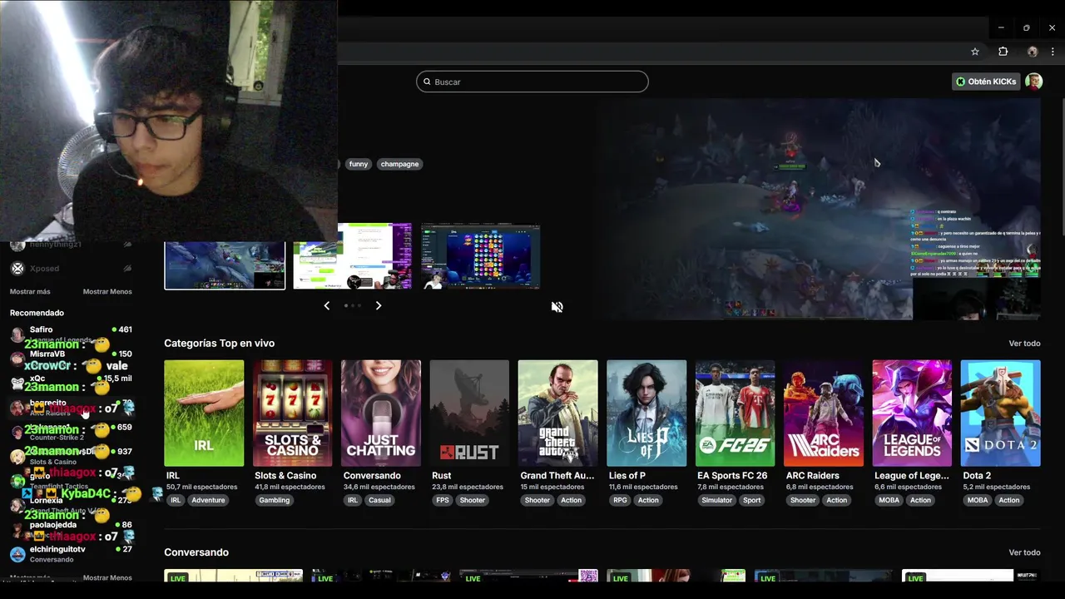
Task: Unmute the featured stream preview
Action: pos(557,307)
